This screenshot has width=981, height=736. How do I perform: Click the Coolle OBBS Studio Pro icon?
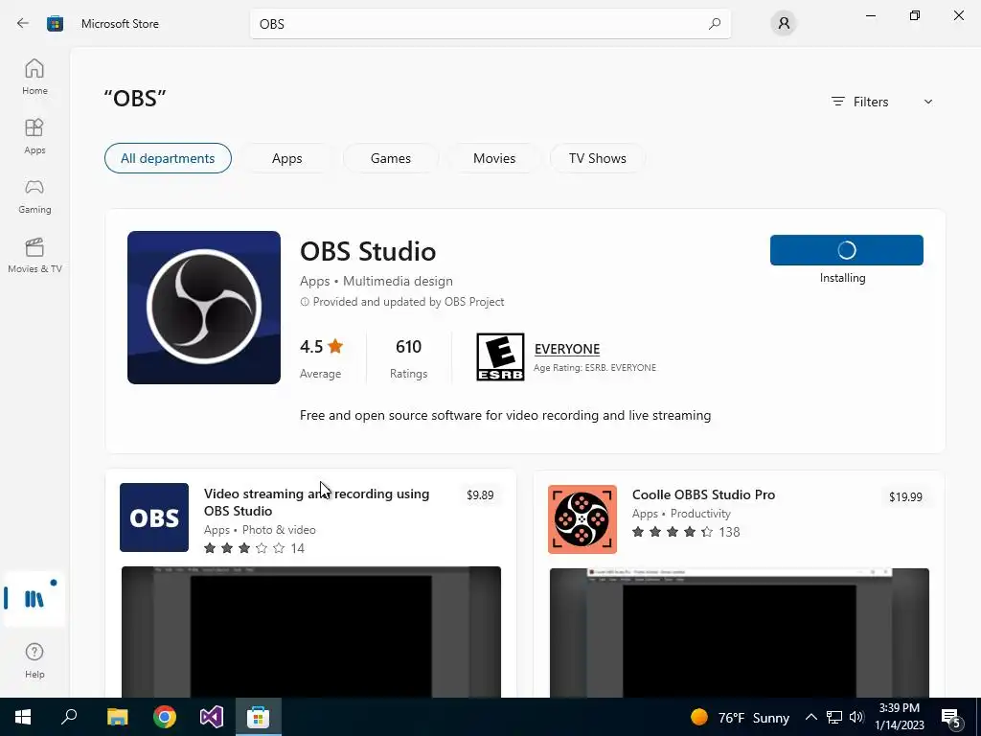click(x=582, y=519)
